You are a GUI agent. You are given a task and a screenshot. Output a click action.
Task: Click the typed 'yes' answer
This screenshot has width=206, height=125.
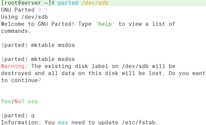coord(33,102)
